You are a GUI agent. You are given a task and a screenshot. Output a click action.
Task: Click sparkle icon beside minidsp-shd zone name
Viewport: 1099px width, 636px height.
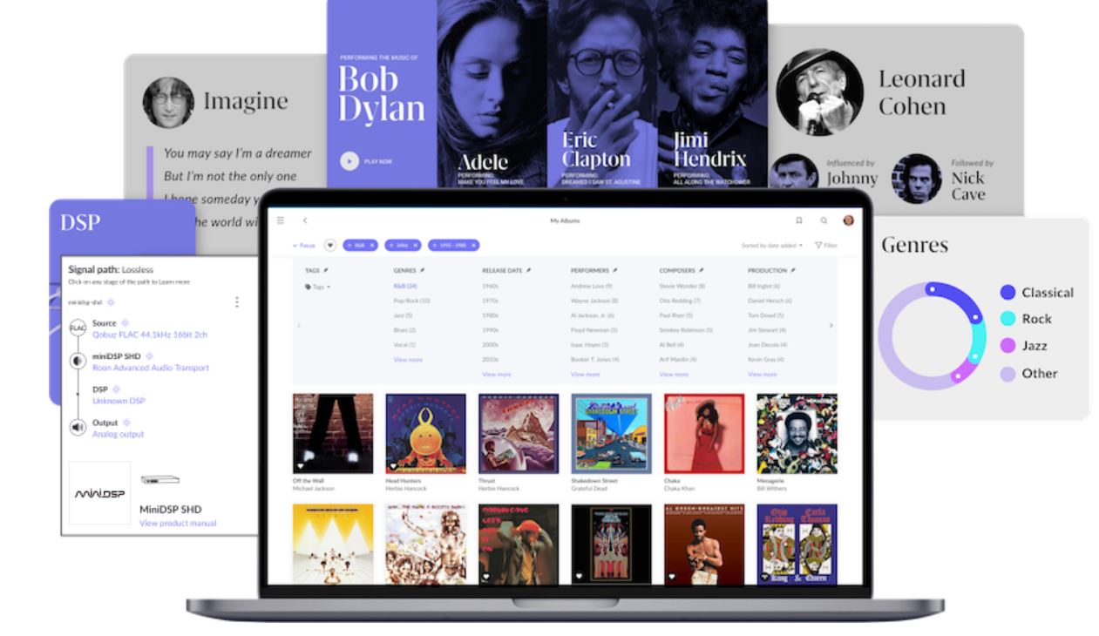pyautogui.click(x=111, y=302)
